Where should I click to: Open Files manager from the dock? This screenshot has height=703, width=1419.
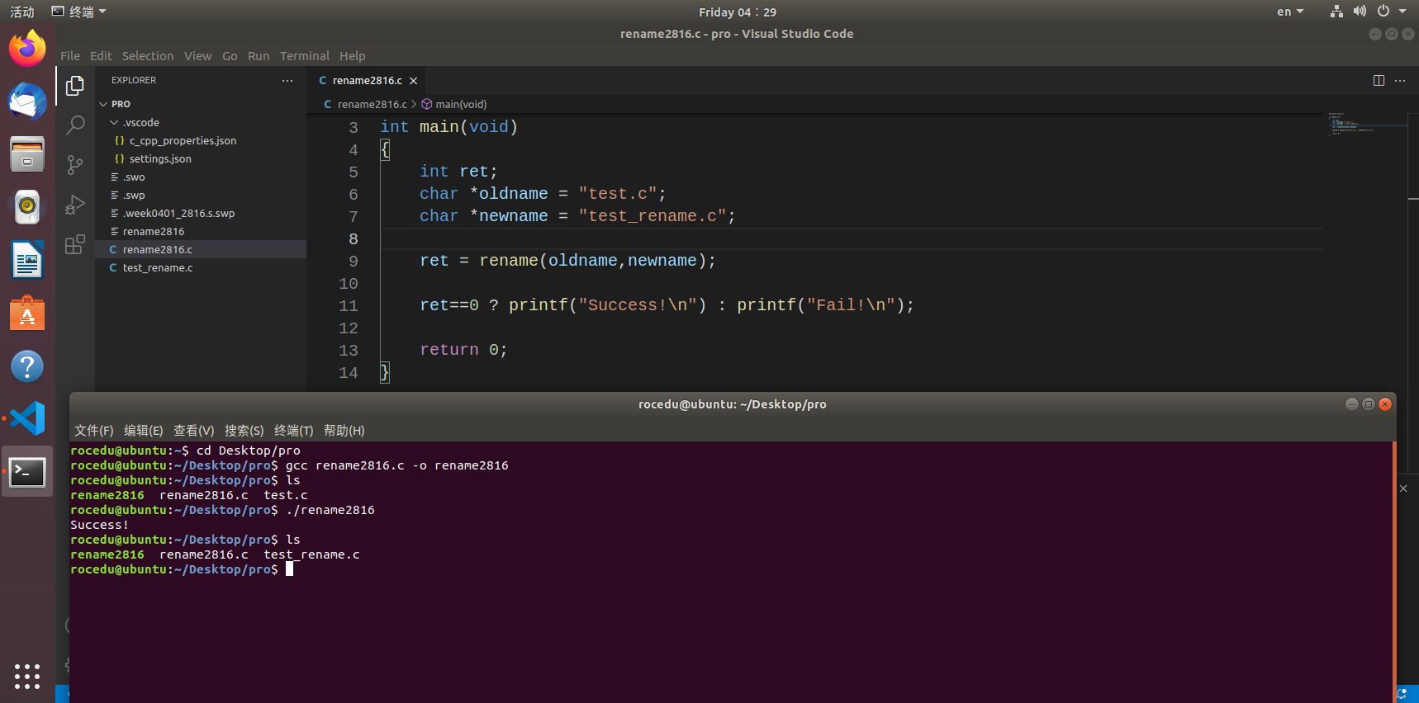[27, 154]
